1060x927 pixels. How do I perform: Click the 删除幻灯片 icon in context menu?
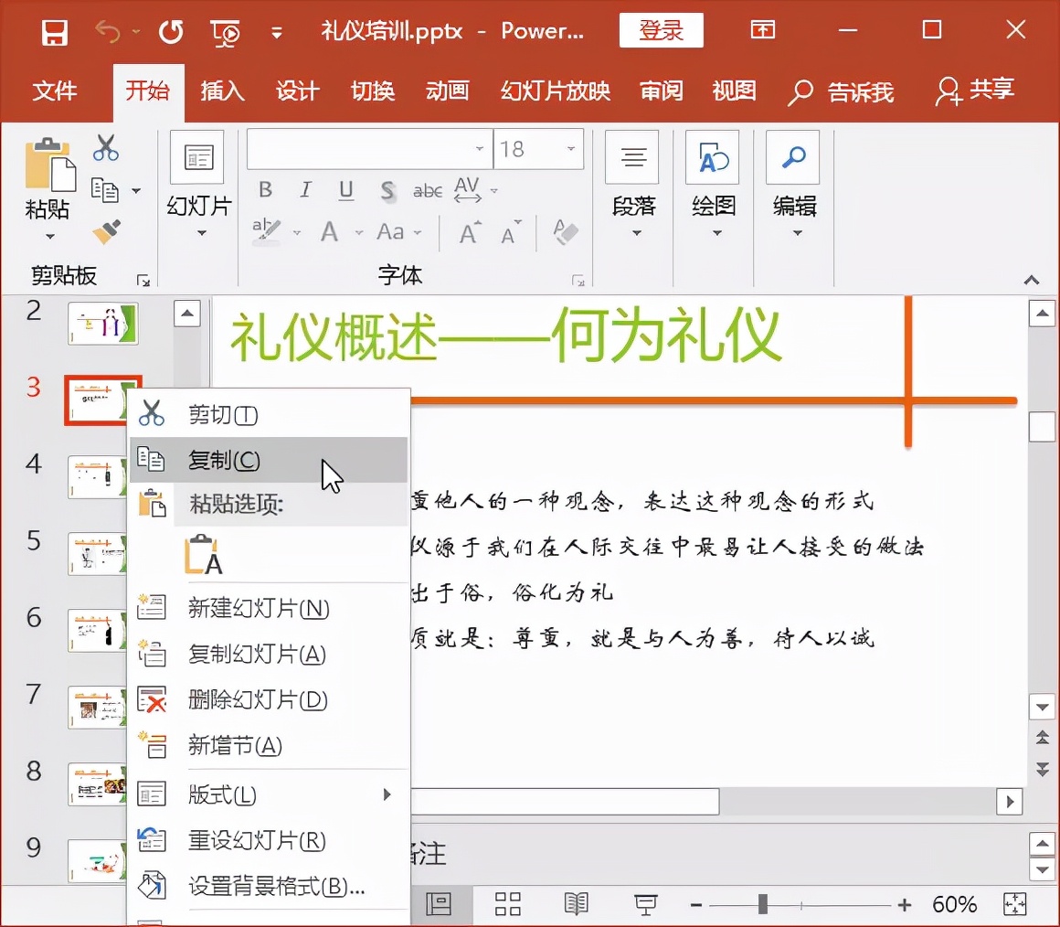tap(153, 700)
